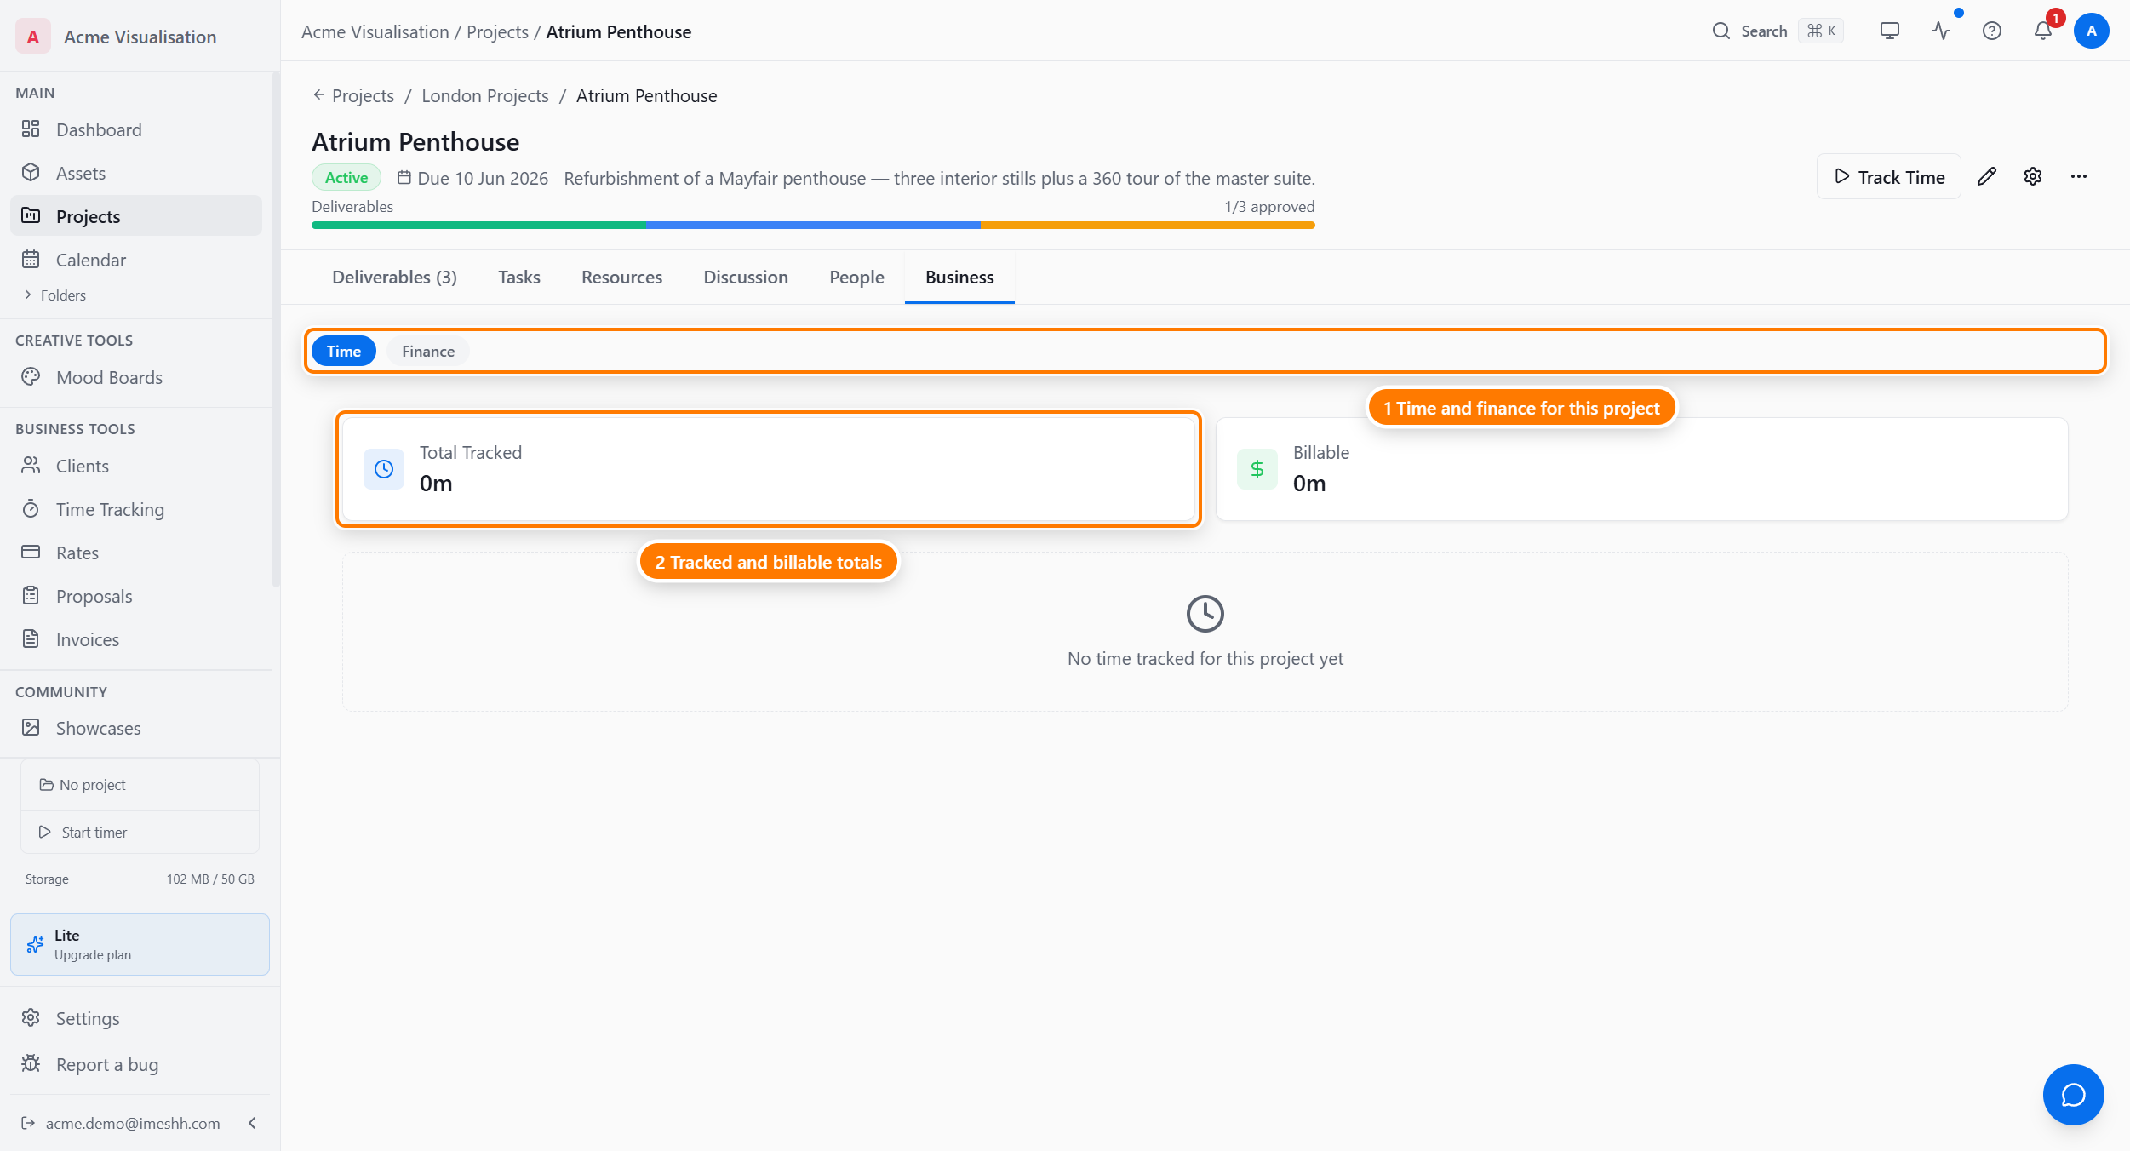The height and width of the screenshot is (1151, 2130).
Task: Select No project picker in timer widget
Action: (140, 785)
